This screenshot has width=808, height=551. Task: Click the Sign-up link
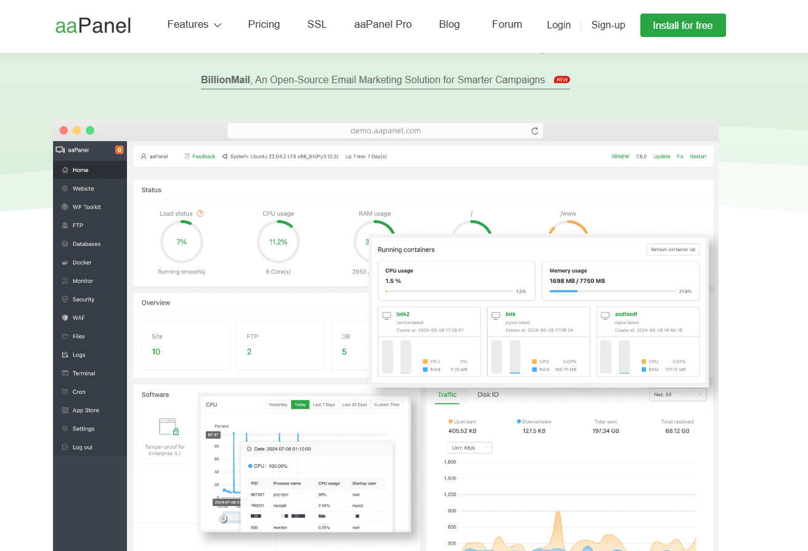click(608, 25)
